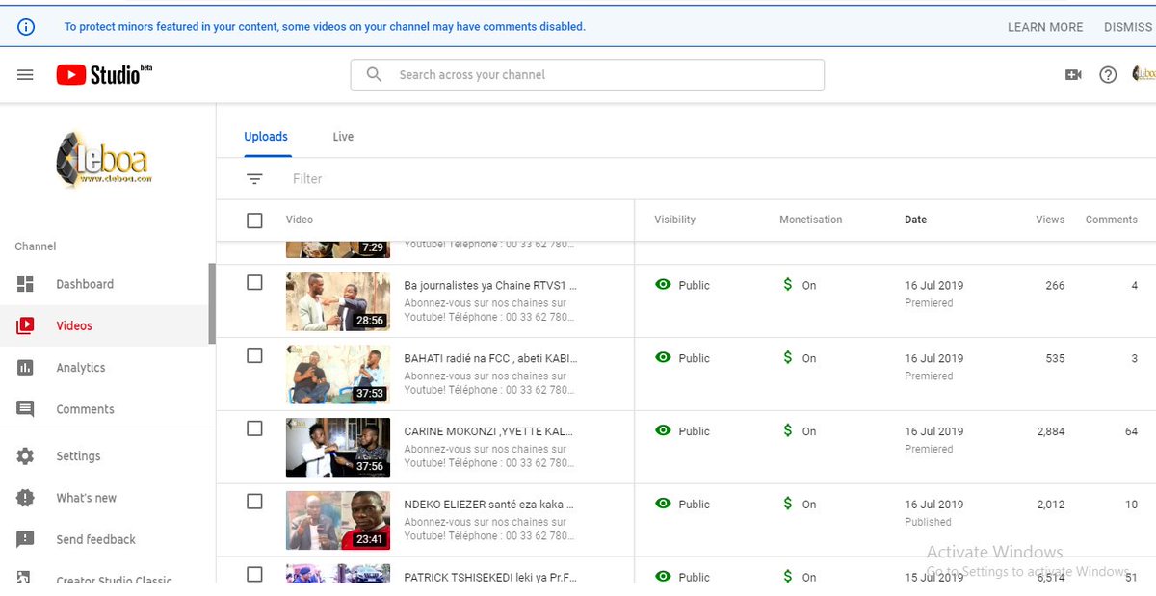Sort videos by Date column
Image resolution: width=1156 pixels, height=596 pixels.
click(915, 220)
